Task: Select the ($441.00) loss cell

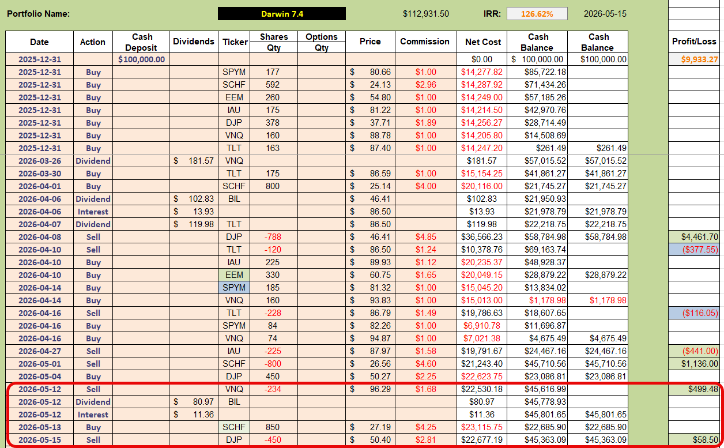Action: point(694,351)
